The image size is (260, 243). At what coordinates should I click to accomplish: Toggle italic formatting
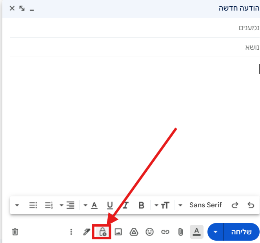[x=125, y=205]
